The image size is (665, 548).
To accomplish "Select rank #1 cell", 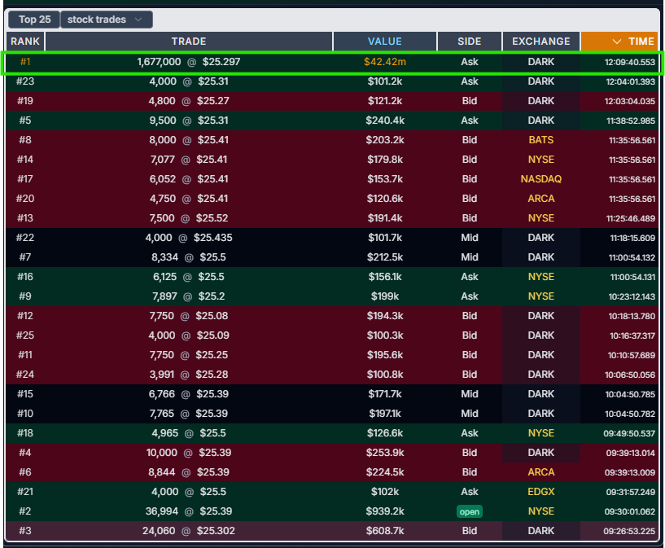I will [25, 62].
